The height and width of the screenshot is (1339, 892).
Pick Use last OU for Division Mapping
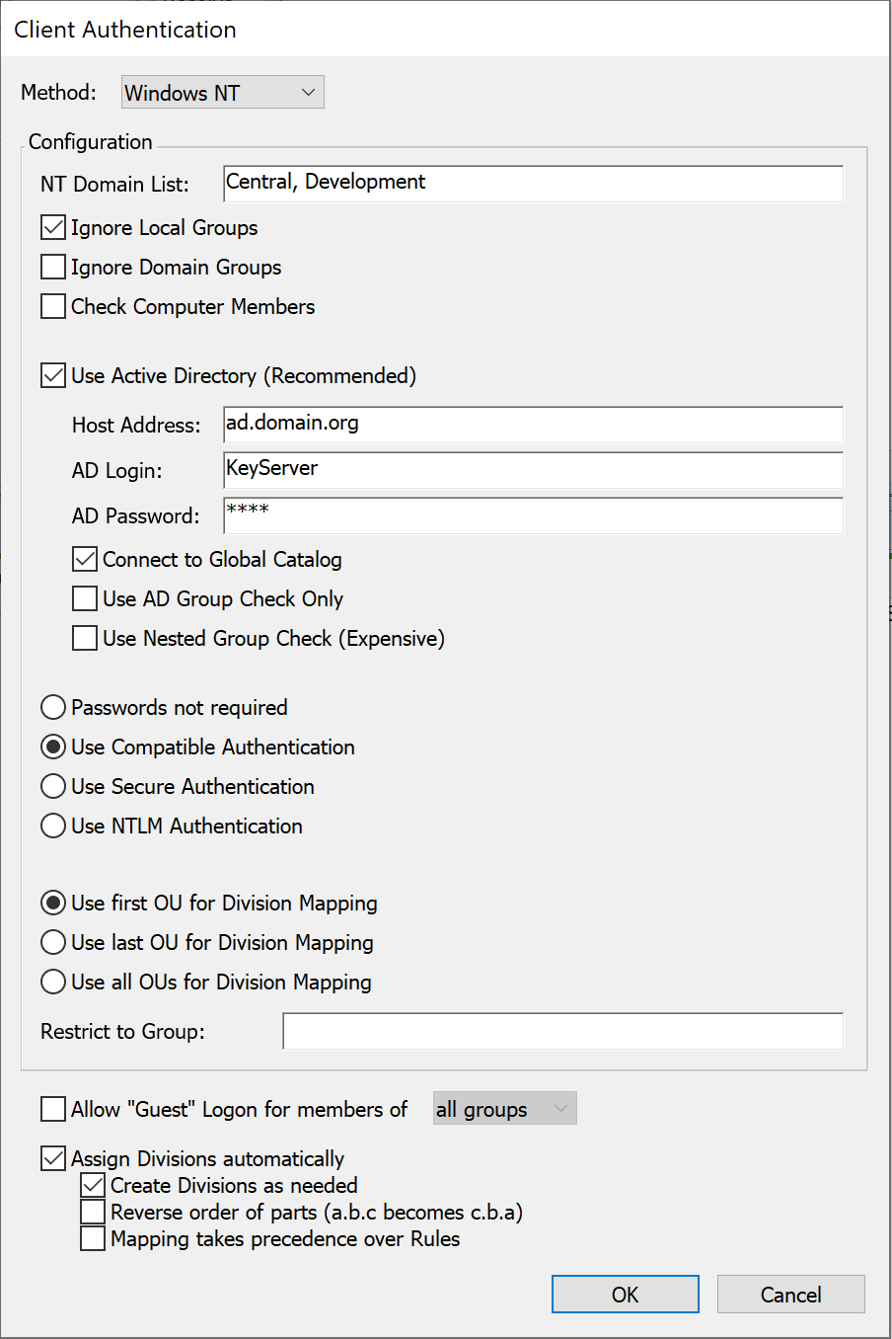[53, 943]
